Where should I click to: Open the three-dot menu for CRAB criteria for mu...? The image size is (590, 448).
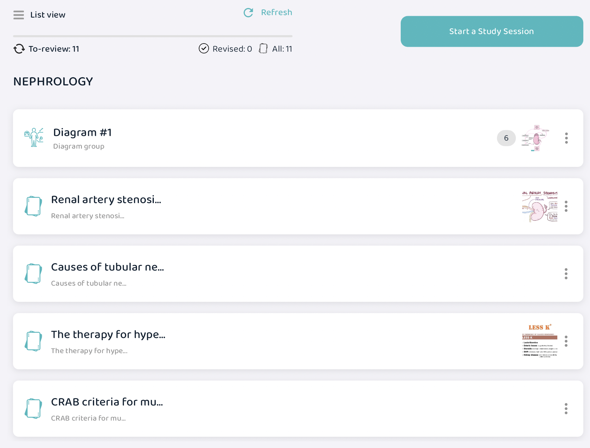click(566, 409)
